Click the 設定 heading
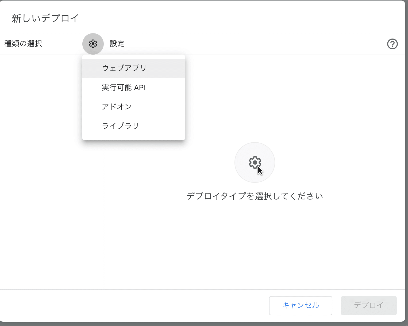The image size is (408, 326). click(117, 44)
